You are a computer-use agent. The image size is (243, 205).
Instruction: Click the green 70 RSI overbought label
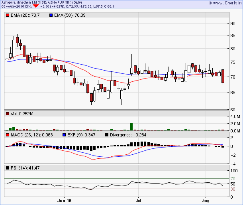[x=233, y=179]
